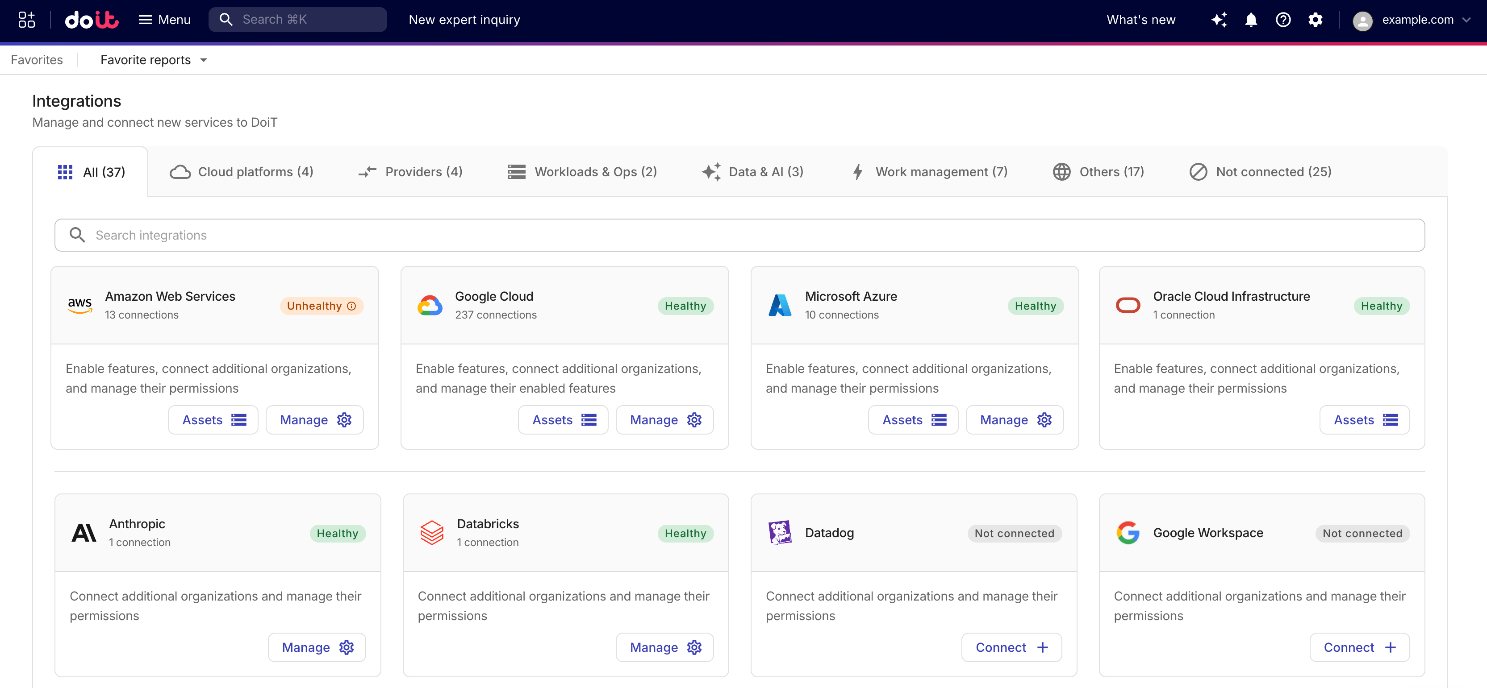Switch to Others (17) tab
Screen dimensions: 1487x688
point(1098,172)
